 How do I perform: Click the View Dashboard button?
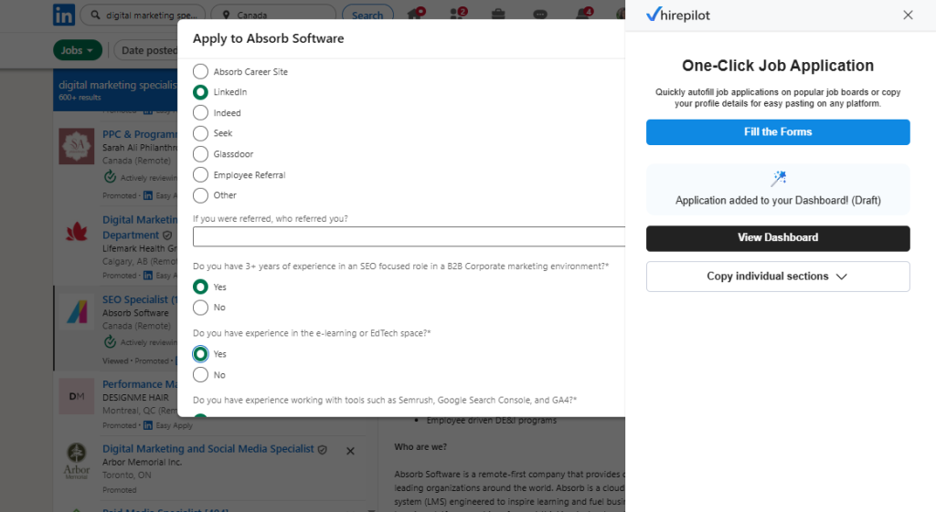(x=778, y=238)
